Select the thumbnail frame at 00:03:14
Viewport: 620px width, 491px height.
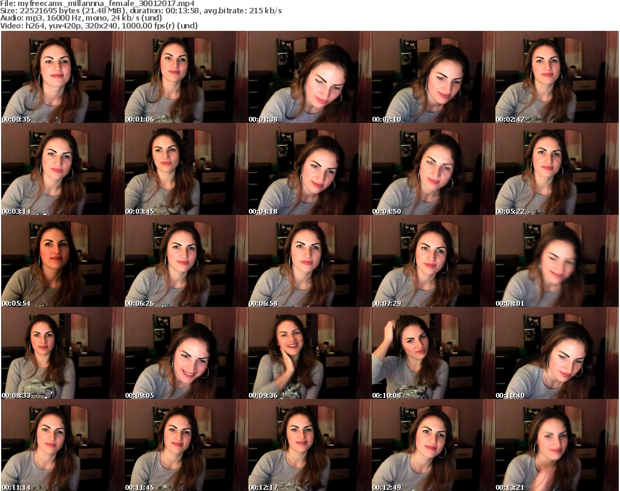tap(63, 169)
